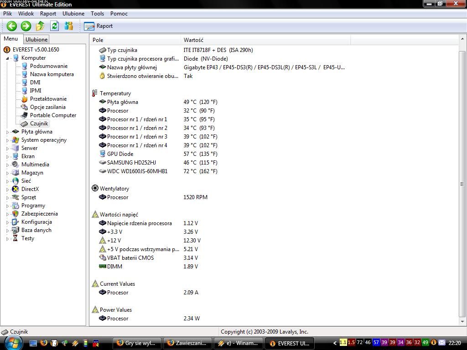Switch to the 'Gry sie wyl...' taskbar window
Image resolution: width=467 pixels, height=350 pixels.
click(137, 343)
